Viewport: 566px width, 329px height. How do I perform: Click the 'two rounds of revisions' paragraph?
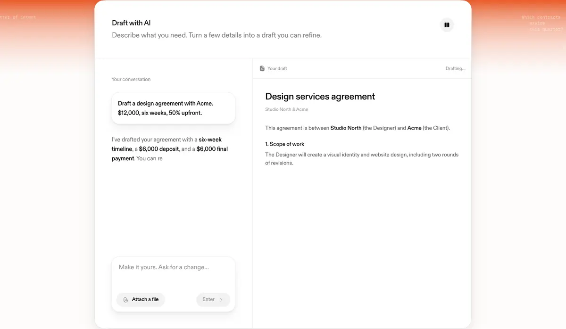362,159
